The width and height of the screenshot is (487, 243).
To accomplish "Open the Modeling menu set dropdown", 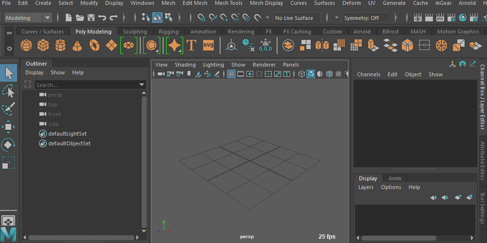I will [x=47, y=18].
